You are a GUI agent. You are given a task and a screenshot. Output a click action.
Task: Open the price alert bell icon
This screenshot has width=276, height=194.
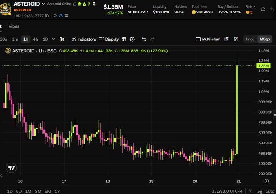coord(263,9)
